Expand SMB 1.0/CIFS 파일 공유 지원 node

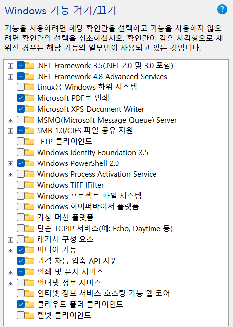tap(10, 131)
